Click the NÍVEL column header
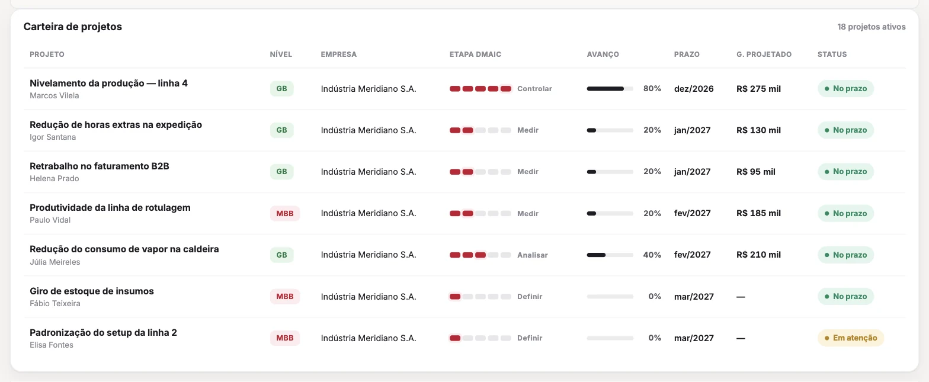Viewport: 929px width, 382px height. 281,54
